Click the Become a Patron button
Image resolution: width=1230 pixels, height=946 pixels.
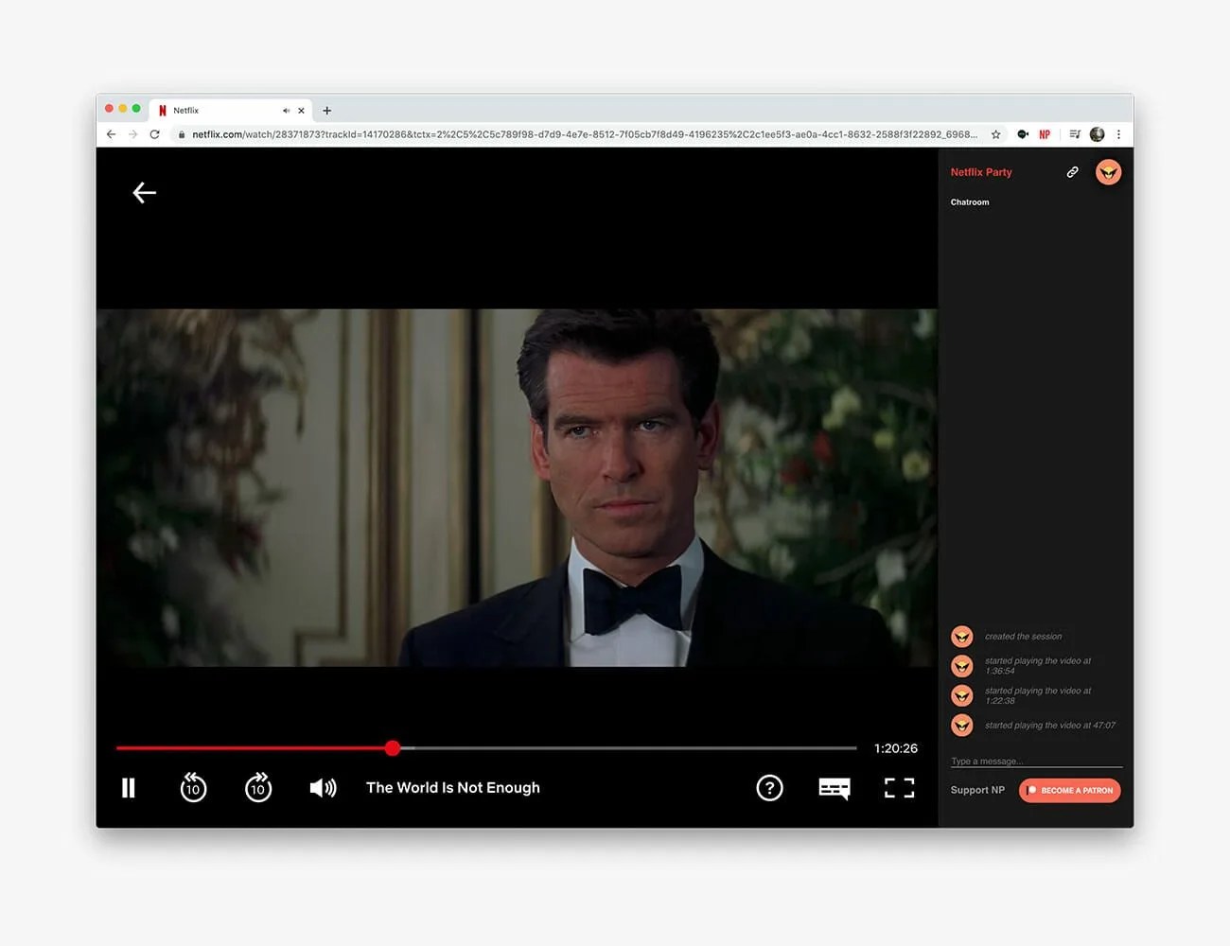[x=1069, y=790]
